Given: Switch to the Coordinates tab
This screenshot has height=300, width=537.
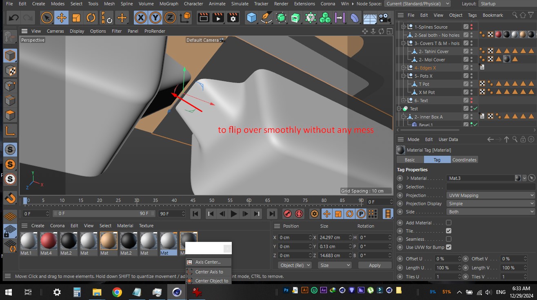Looking at the screenshot, I should pyautogui.click(x=464, y=159).
